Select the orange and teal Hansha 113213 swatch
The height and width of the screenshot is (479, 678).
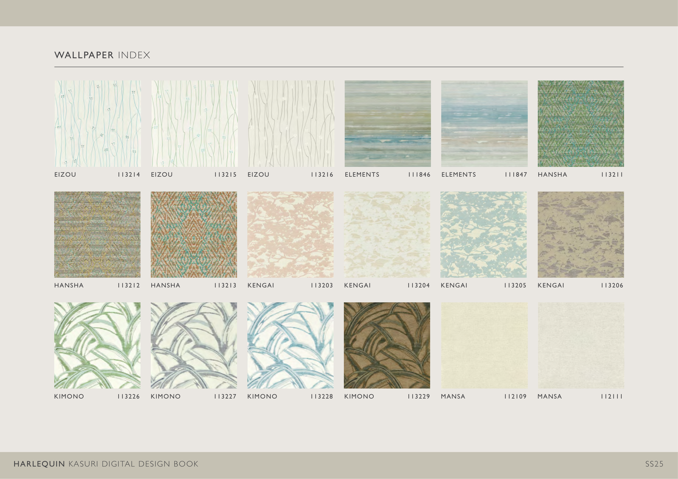[x=194, y=234]
